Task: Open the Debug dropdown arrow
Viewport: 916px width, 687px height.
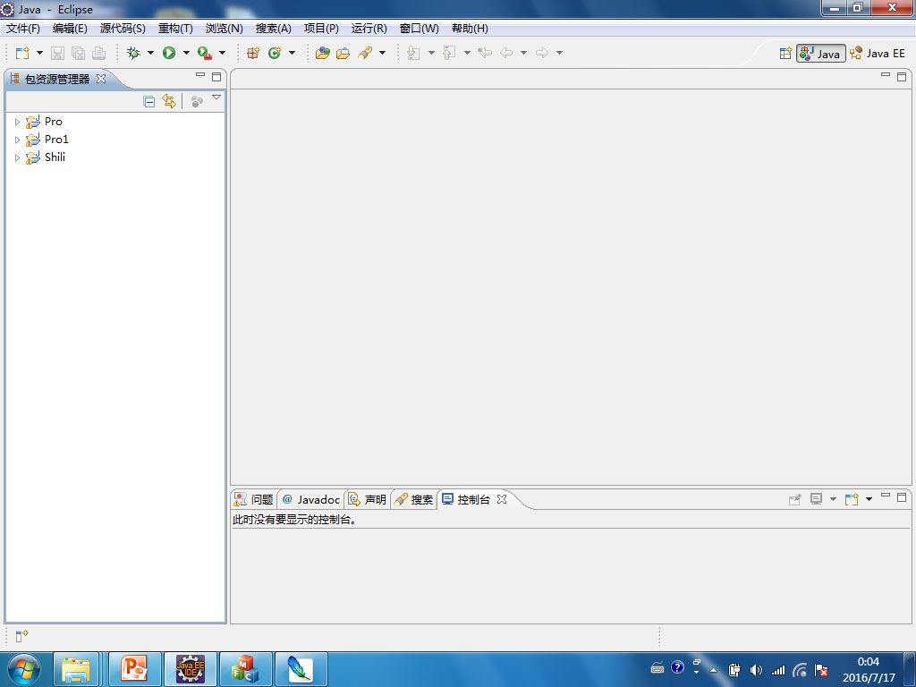Action: (150, 53)
